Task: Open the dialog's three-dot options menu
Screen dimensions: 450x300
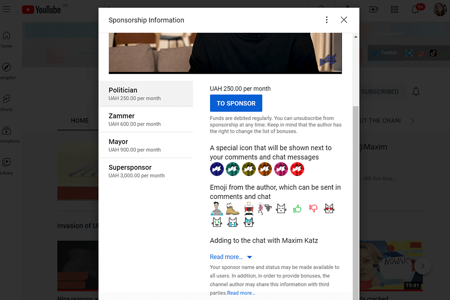Action: click(x=327, y=20)
